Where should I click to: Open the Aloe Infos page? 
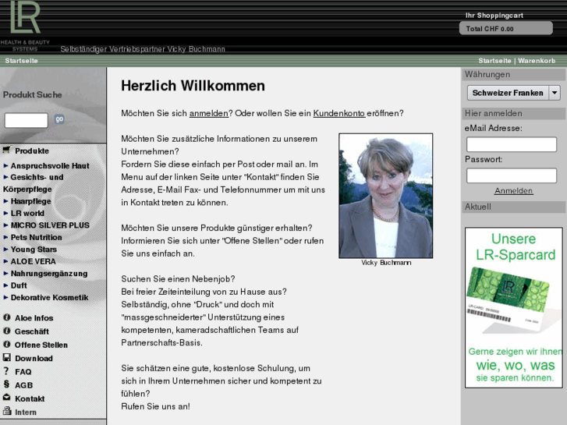click(34, 318)
